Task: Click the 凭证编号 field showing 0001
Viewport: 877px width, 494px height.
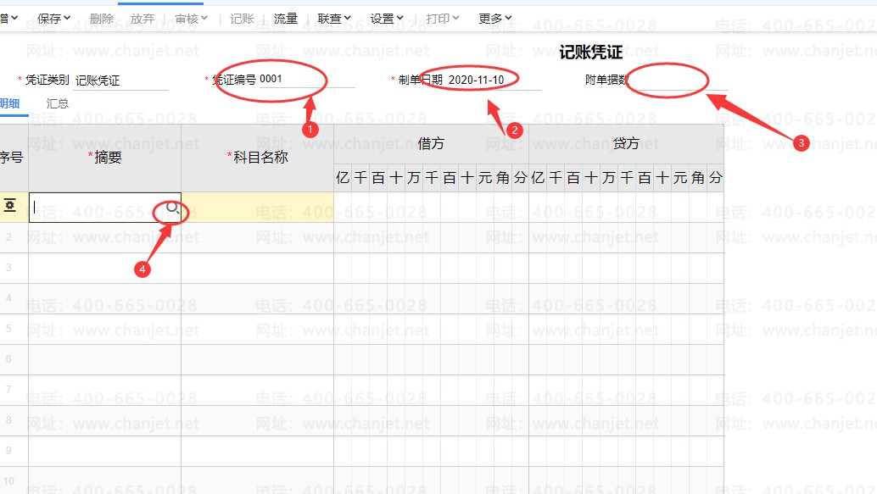Action: click(306, 80)
